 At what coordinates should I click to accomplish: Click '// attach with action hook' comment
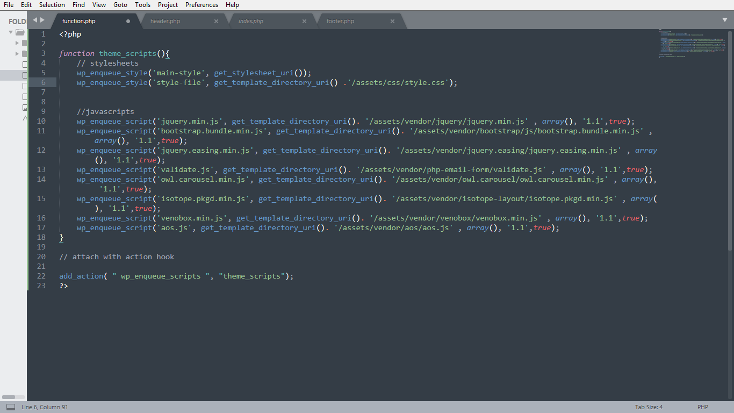tap(117, 257)
